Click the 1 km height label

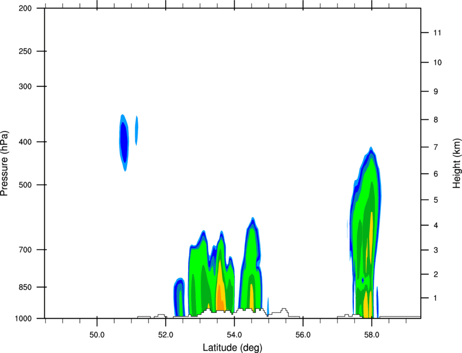435,298
